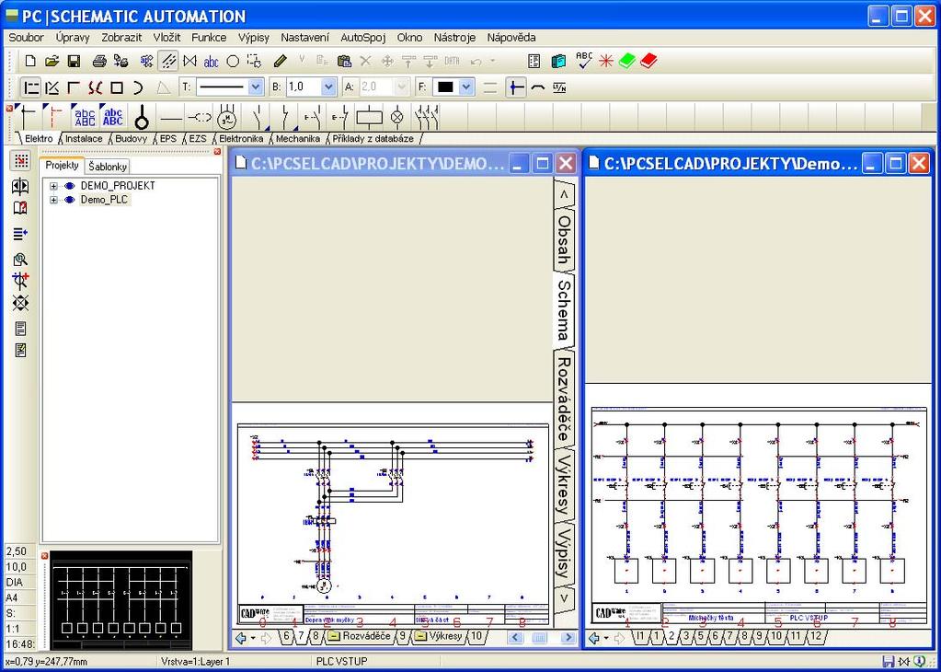Insert the motor symbol from Elektro palette
Screen dimensions: 941x672
tap(227, 118)
